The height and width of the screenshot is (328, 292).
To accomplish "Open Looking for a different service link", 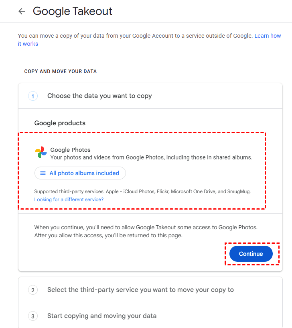I will coord(69,200).
